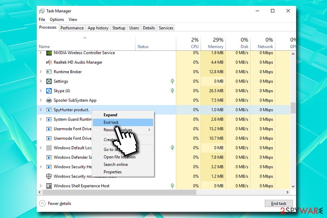327x218 pixels.
Task: Switch to the Startup tab
Action: click(x=119, y=28)
